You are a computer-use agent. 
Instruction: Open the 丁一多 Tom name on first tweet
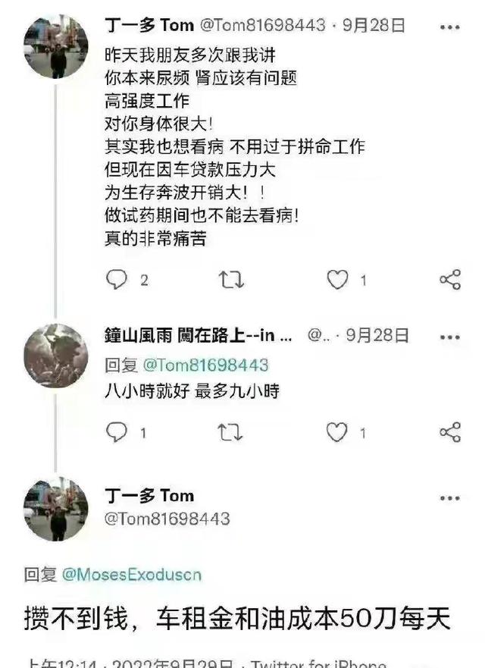(149, 26)
